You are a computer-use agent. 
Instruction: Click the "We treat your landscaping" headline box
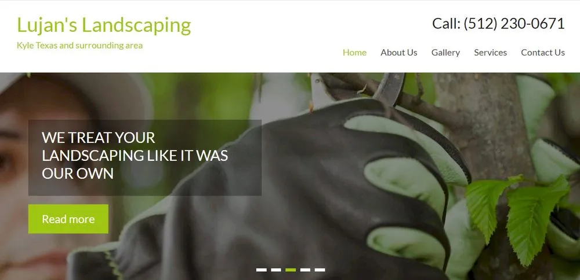(x=145, y=157)
